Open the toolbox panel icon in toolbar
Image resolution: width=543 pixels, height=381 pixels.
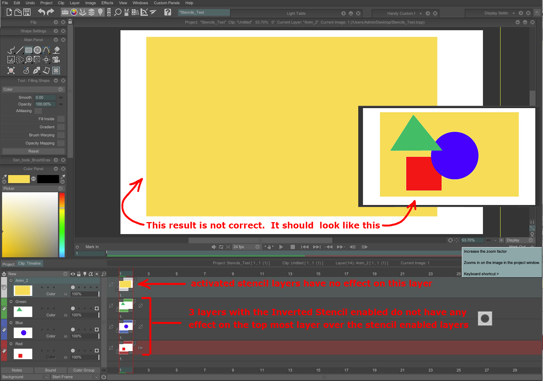[x=65, y=12]
